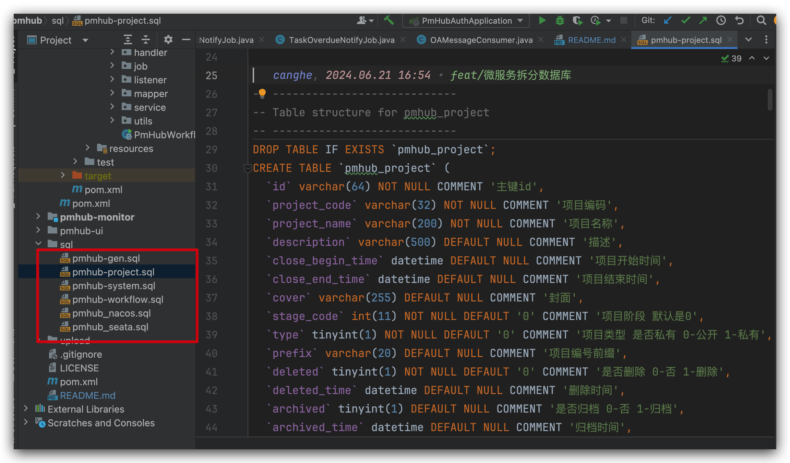790x463 pixels.
Task: Click intention lightbulb on line 26
Action: [262, 93]
